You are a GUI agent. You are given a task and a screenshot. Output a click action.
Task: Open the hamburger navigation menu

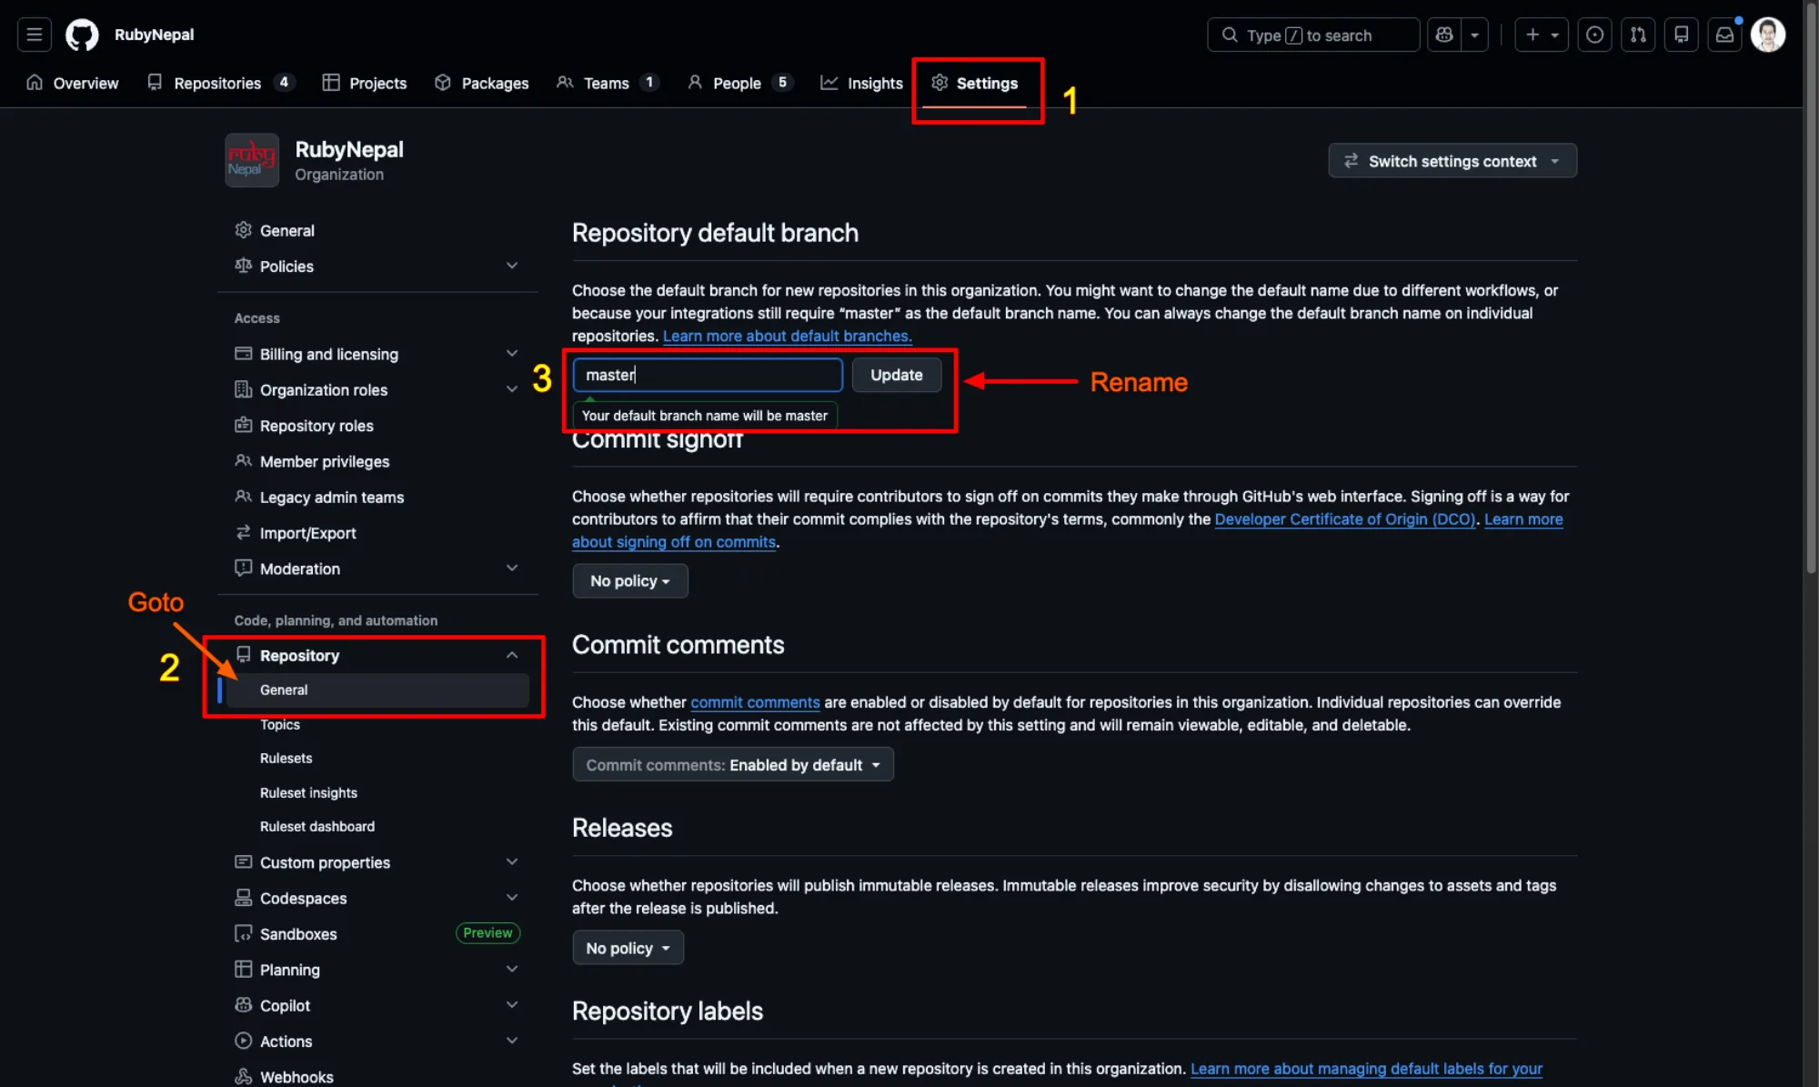point(34,35)
